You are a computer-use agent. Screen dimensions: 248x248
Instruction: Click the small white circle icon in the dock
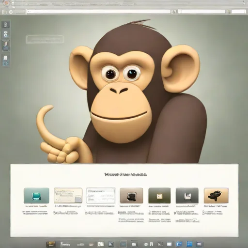click(146, 244)
